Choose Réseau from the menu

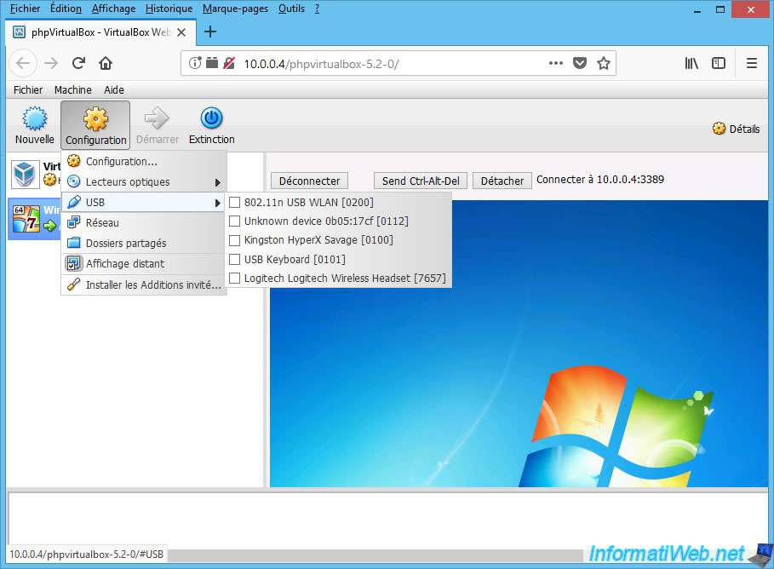pyautogui.click(x=144, y=223)
